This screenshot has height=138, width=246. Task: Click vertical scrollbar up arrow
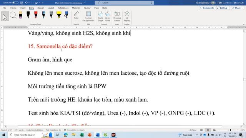click(244, 31)
